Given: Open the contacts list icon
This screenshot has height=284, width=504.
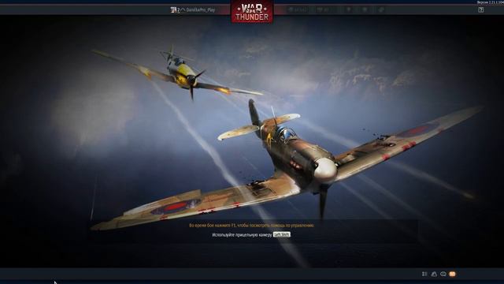Looking at the screenshot, I should 424,274.
